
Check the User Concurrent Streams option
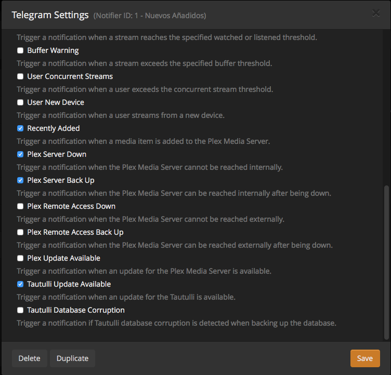20,77
